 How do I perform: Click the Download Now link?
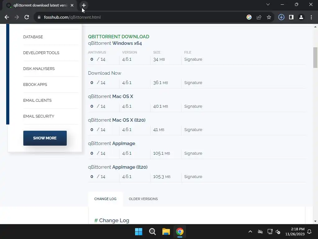104,73
